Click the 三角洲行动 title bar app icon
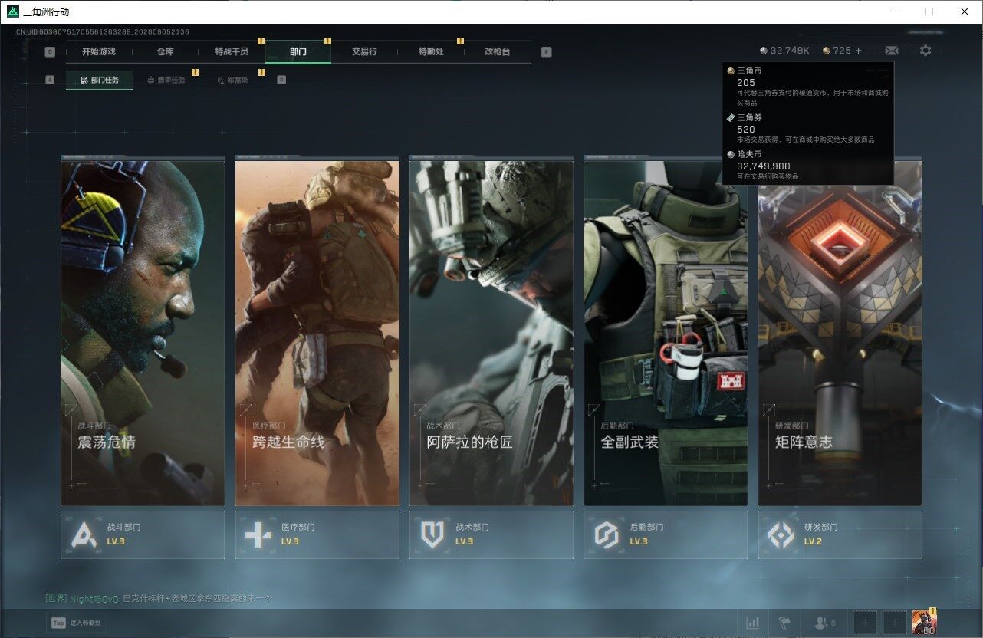The height and width of the screenshot is (638, 983). click(12, 12)
